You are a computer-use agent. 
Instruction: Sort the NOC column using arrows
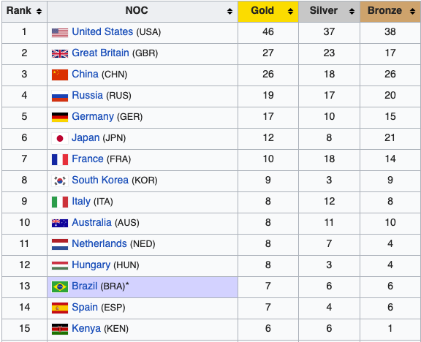[230, 11]
